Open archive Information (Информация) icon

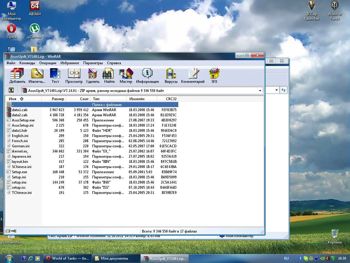tap(147, 76)
